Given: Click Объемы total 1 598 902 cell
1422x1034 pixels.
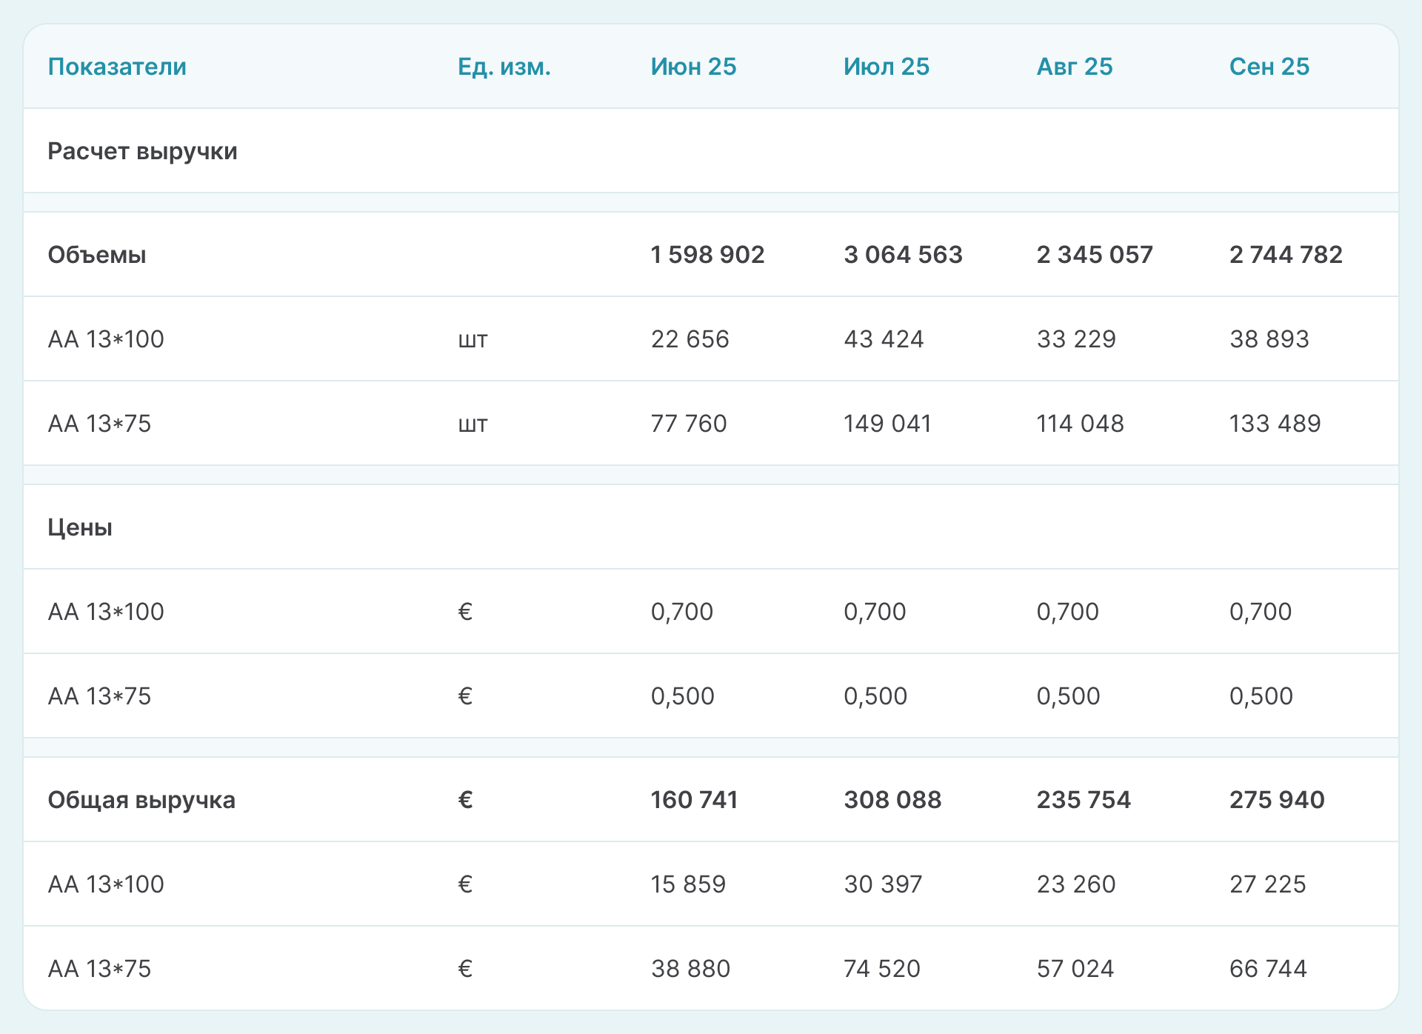Looking at the screenshot, I should [x=707, y=255].
